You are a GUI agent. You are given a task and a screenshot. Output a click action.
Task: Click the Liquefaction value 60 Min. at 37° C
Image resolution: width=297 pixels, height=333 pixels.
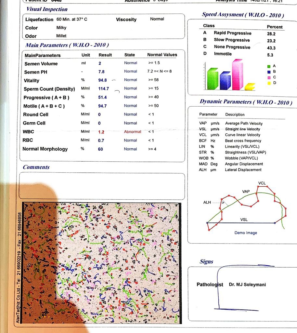[72, 19]
